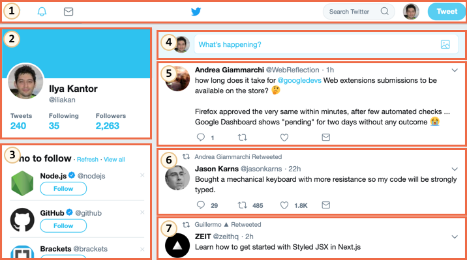Reply to Andrea Giammarchi's tweet
This screenshot has width=467, height=260.
pyautogui.click(x=201, y=137)
